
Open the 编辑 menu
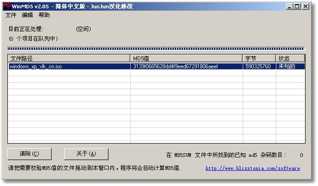coord(27,15)
